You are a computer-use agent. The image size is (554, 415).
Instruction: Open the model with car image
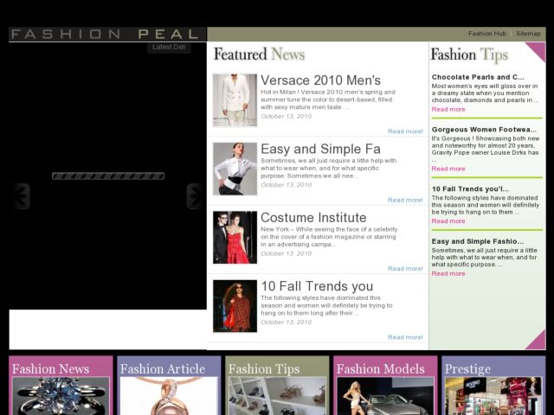(385, 396)
